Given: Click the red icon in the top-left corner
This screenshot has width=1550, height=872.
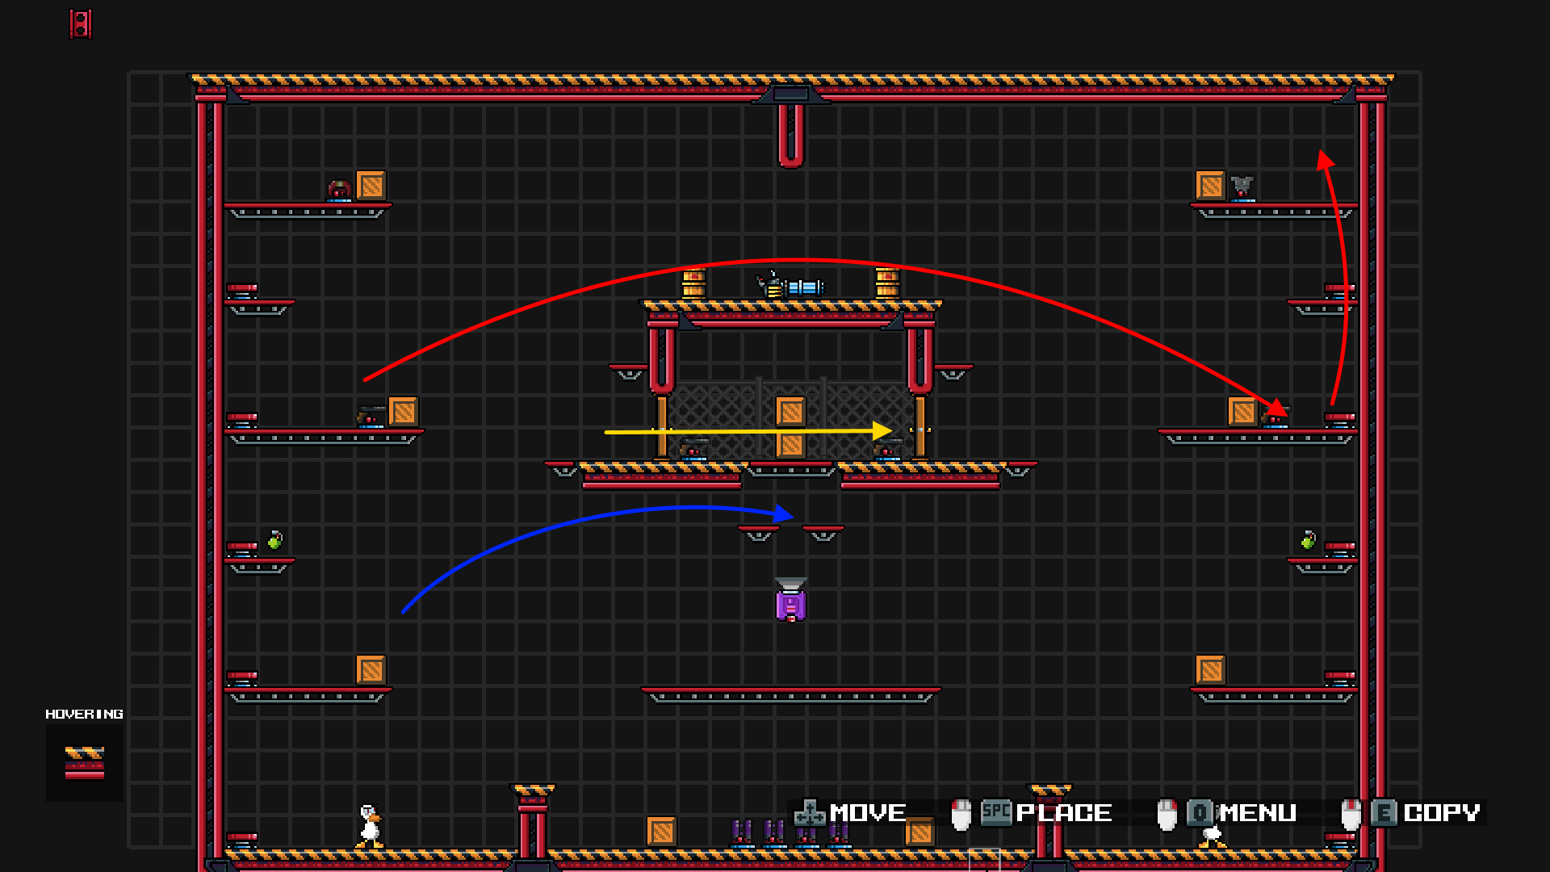Looking at the screenshot, I should [x=81, y=24].
